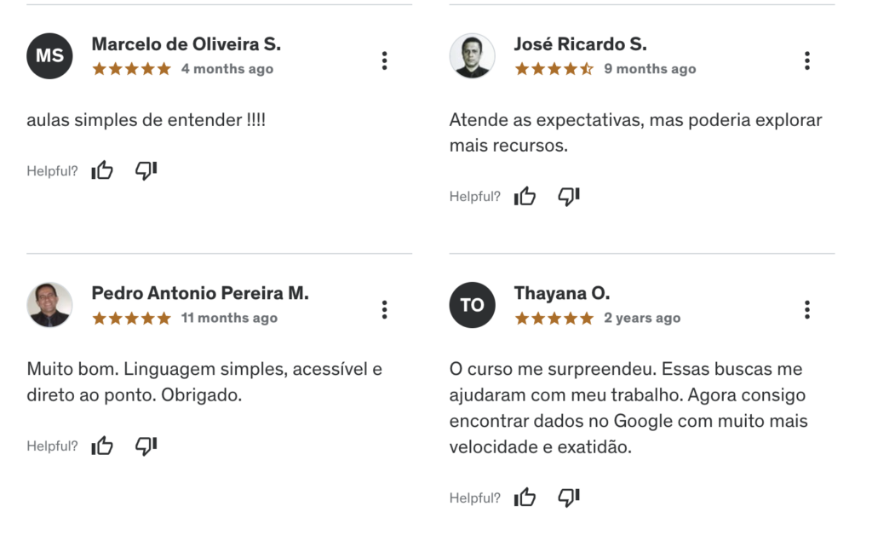Select reviewer name Thayana O.
Screen dimensions: 872x535
coord(562,293)
